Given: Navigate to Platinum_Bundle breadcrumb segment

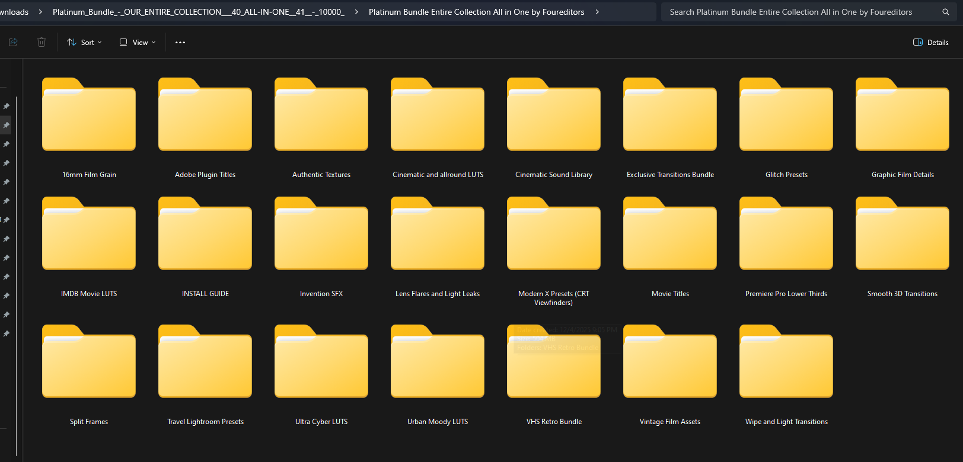Looking at the screenshot, I should click(198, 12).
